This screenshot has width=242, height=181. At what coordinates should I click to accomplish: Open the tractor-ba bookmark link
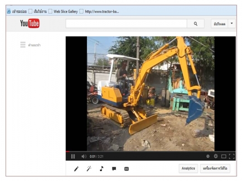(99, 11)
